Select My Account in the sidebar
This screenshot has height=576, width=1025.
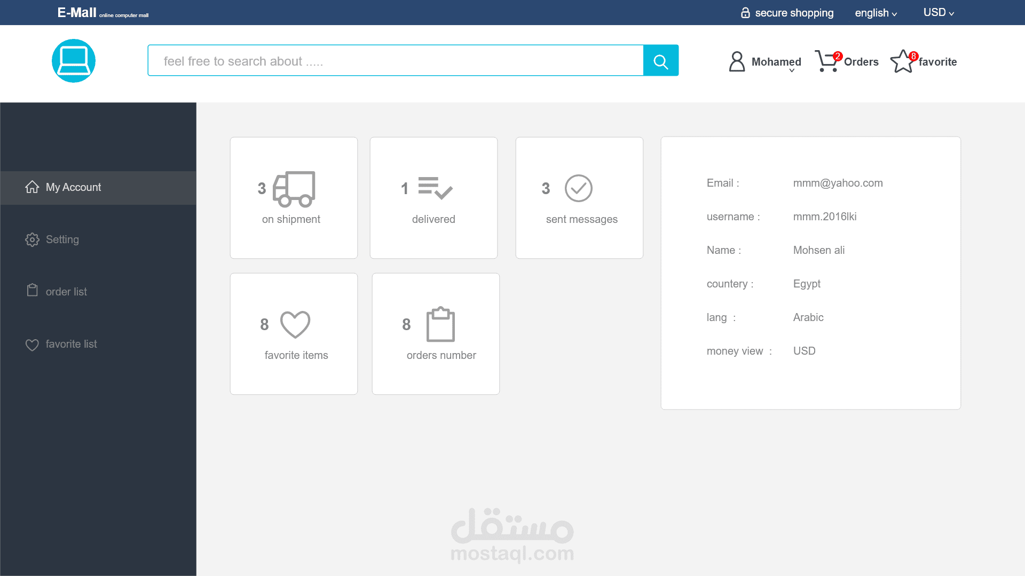tap(73, 187)
